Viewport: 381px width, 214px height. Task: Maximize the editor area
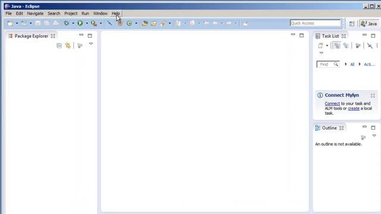tap(302, 36)
